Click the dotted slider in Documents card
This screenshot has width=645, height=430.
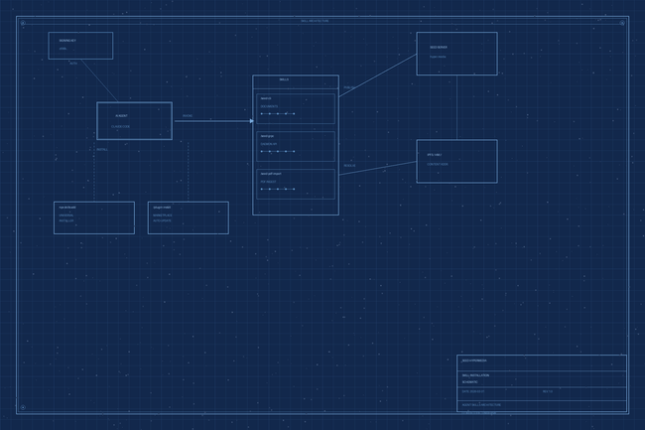pos(278,114)
